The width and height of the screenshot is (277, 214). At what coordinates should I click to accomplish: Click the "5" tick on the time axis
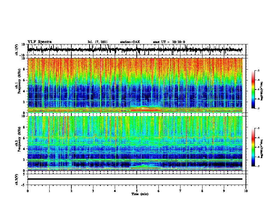137,191
